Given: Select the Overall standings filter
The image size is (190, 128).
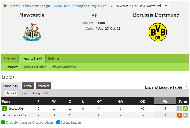Looking at the screenshot, I should point(11,93).
